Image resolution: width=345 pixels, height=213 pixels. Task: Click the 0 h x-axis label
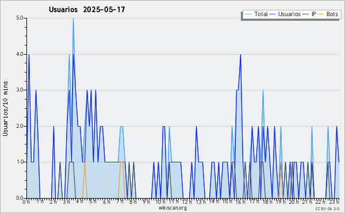click(x=26, y=202)
